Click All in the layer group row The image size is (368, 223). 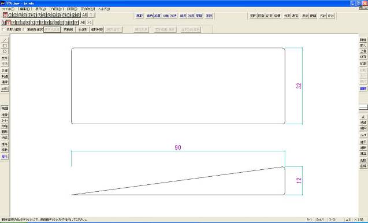click(x=84, y=15)
